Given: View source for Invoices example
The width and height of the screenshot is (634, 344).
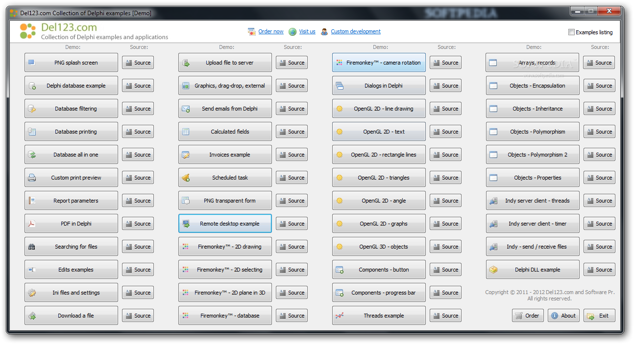Looking at the screenshot, I should pyautogui.click(x=292, y=155).
